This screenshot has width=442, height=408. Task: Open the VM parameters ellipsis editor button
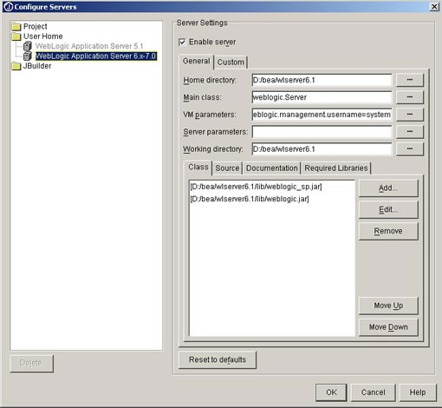[x=410, y=115]
